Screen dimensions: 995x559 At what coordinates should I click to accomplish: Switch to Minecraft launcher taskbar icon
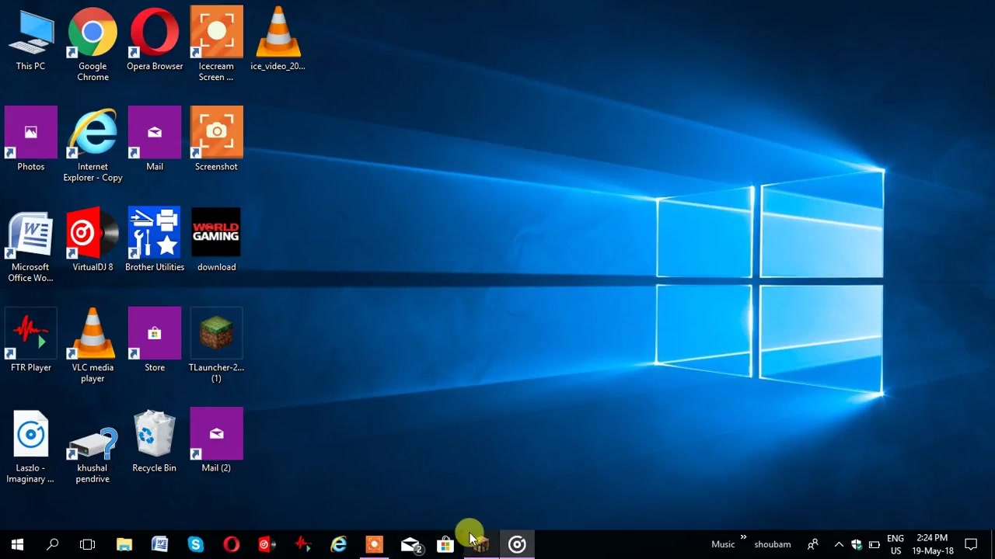pos(481,544)
